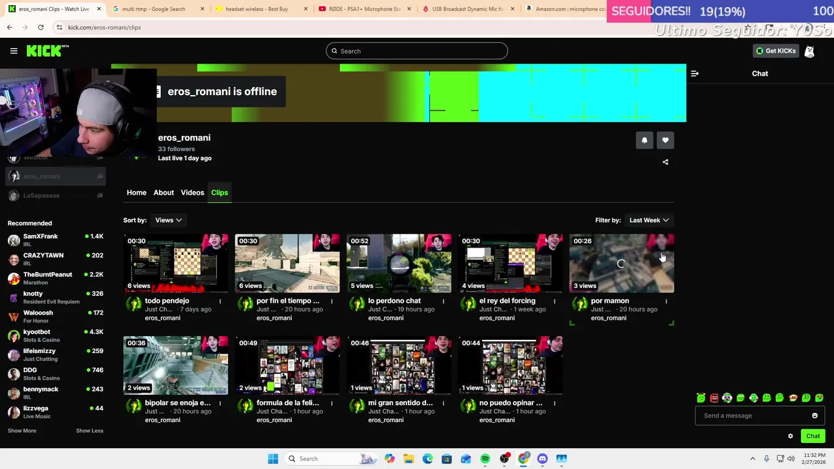Play the 'el rey del forcing' clip thumbnail
The height and width of the screenshot is (469, 834).
tap(510, 263)
